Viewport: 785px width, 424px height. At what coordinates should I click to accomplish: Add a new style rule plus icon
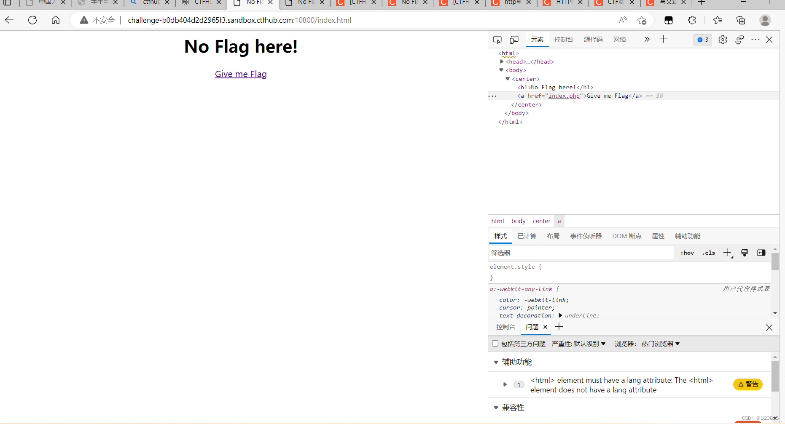click(728, 253)
